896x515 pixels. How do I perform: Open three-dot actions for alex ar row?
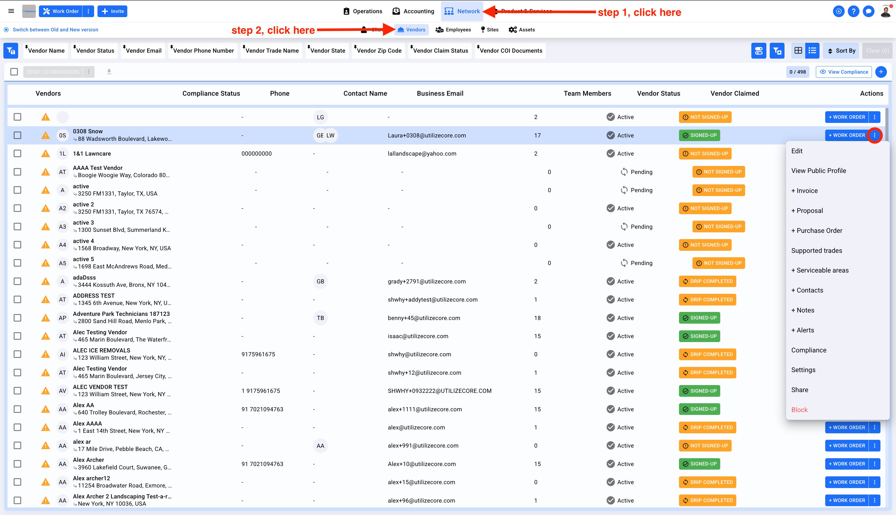[874, 446]
